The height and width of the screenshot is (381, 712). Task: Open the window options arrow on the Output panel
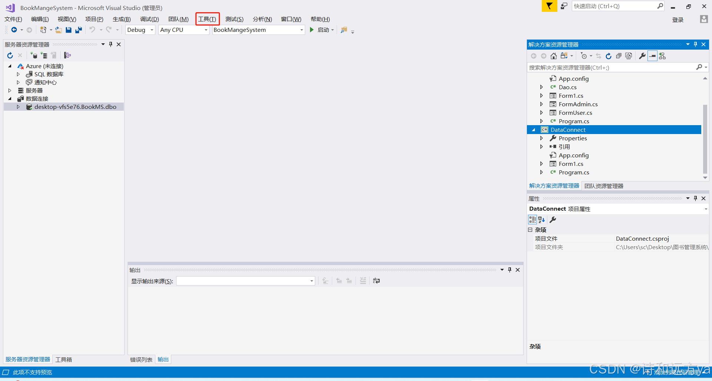tap(502, 270)
